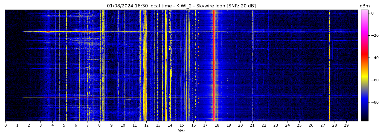Click the -80 tick label on colorbar
Screen dimensions: 383x137
coord(375,102)
